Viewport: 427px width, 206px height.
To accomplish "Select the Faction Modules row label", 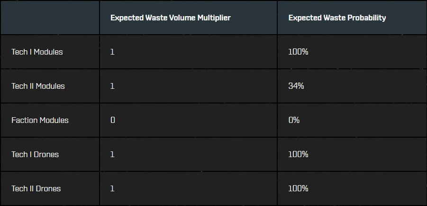I will pos(40,120).
